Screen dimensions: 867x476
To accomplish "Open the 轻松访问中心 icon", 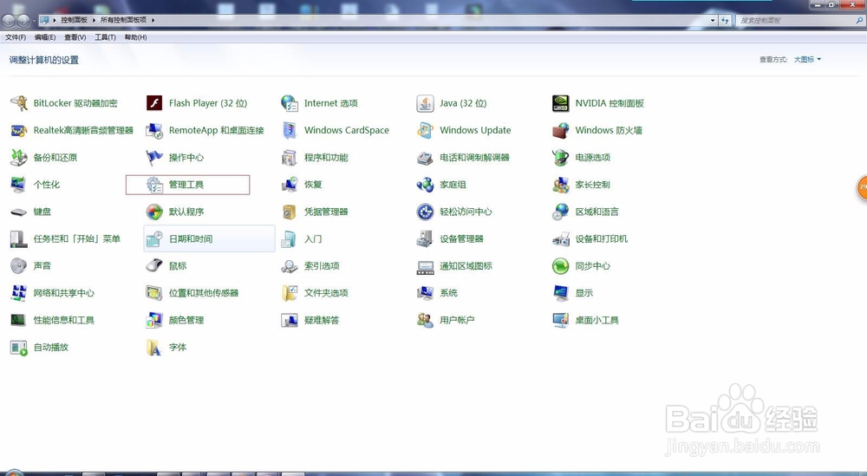I will (425, 212).
